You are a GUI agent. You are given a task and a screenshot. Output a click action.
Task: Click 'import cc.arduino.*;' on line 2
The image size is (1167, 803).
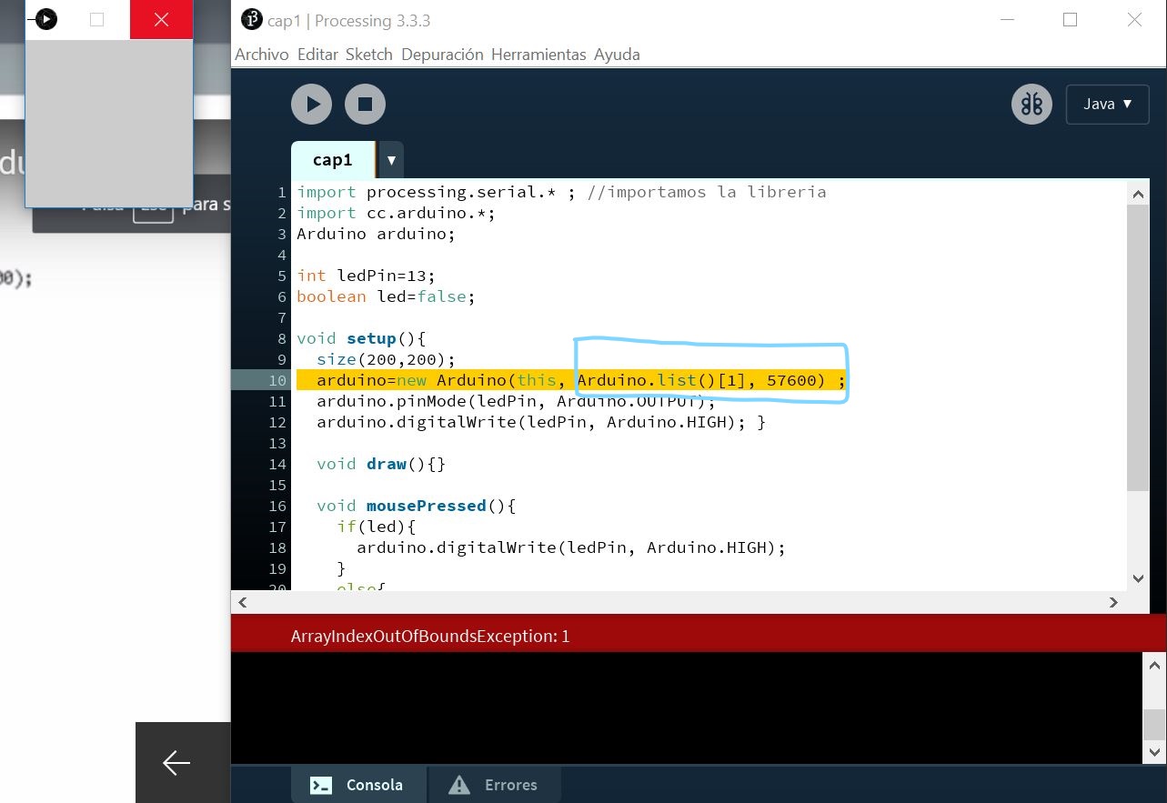coord(396,213)
